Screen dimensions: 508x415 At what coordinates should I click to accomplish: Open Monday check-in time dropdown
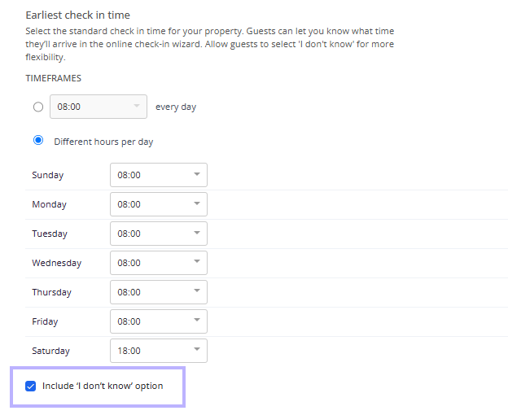[x=159, y=204]
